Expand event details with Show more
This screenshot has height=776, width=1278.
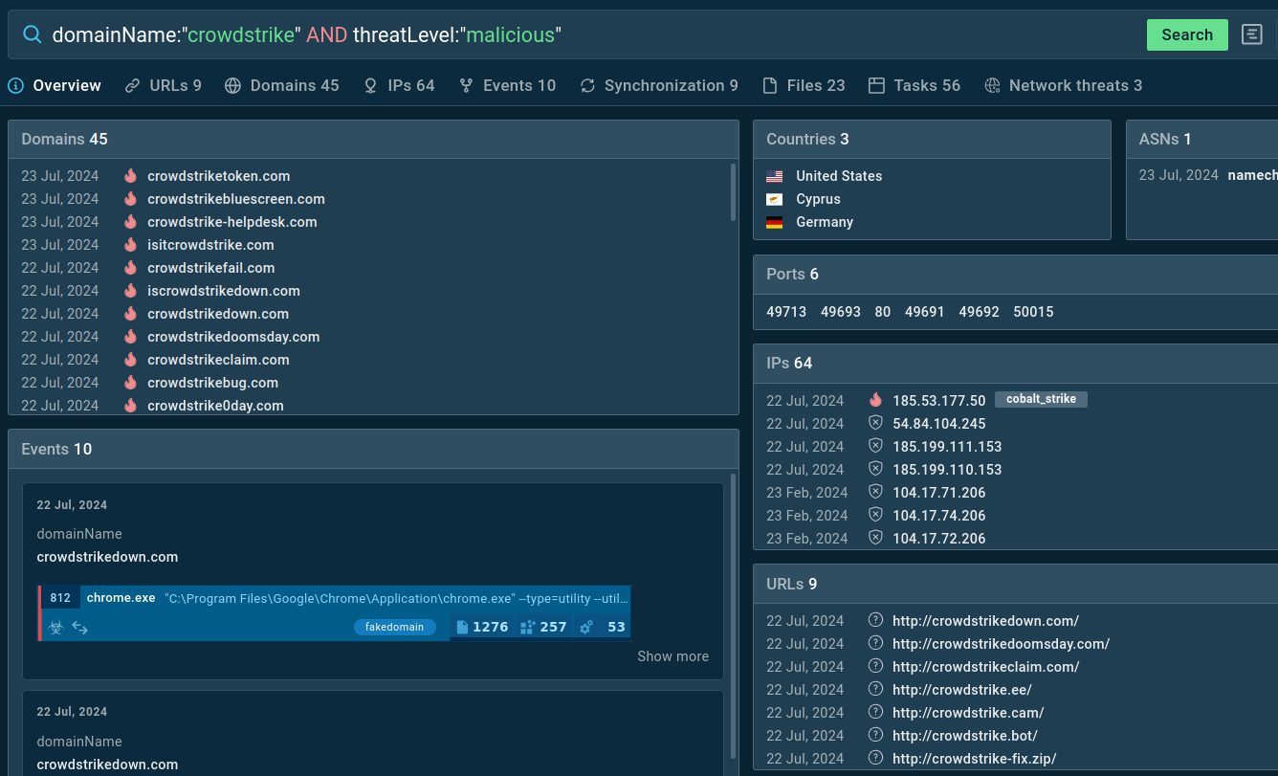pyautogui.click(x=672, y=656)
